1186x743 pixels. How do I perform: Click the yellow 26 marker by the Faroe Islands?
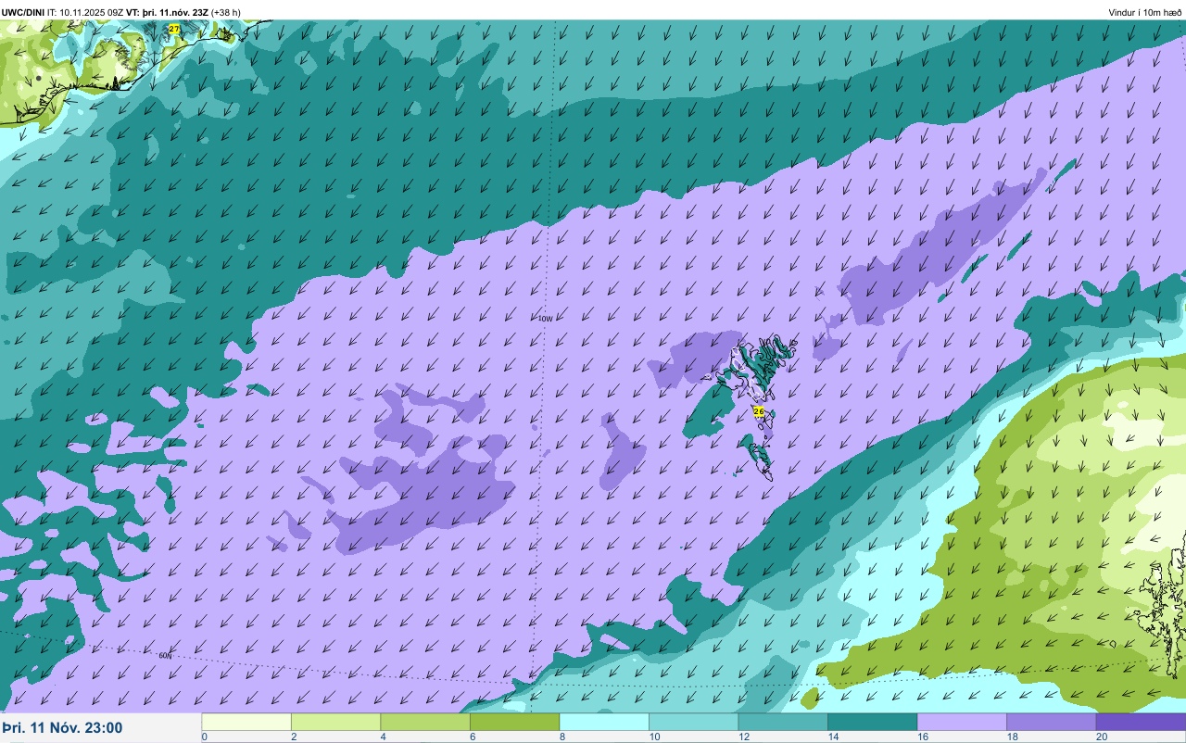click(759, 411)
